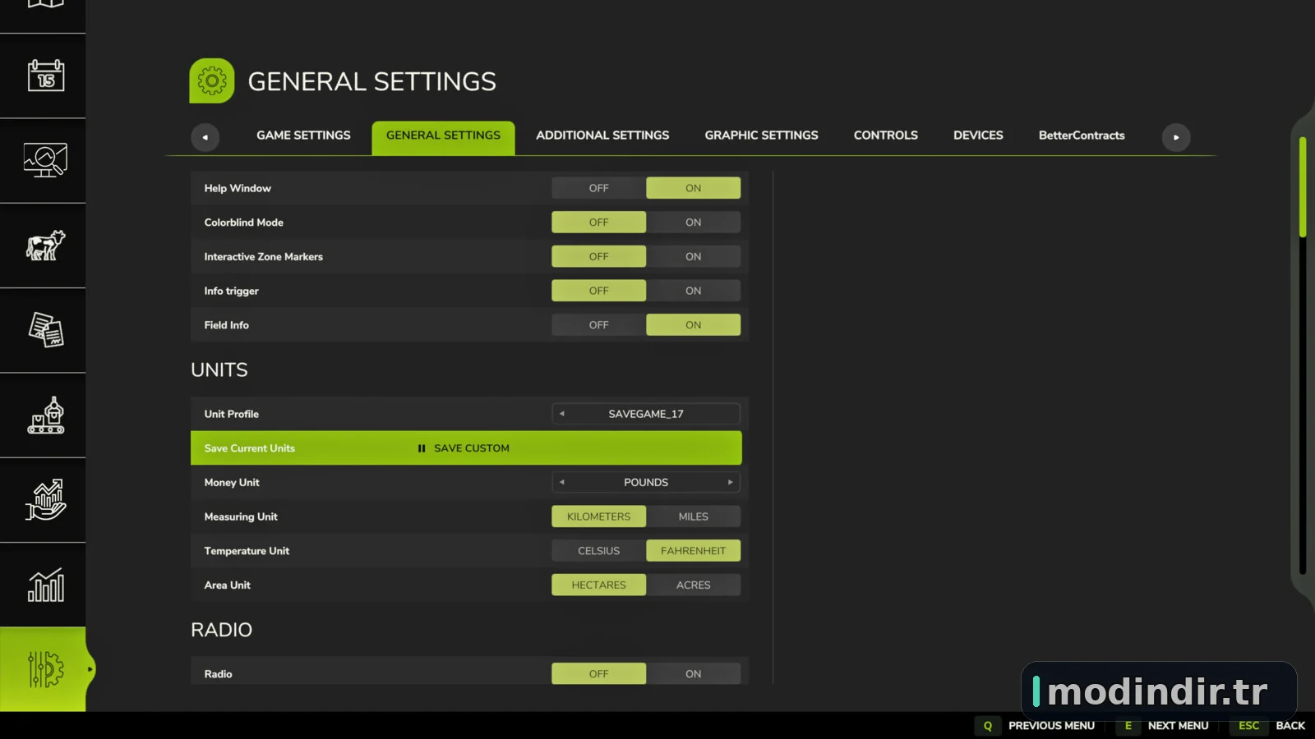Open the prices monitor sidebar icon
This screenshot has width=1315, height=739.
[x=46, y=160]
